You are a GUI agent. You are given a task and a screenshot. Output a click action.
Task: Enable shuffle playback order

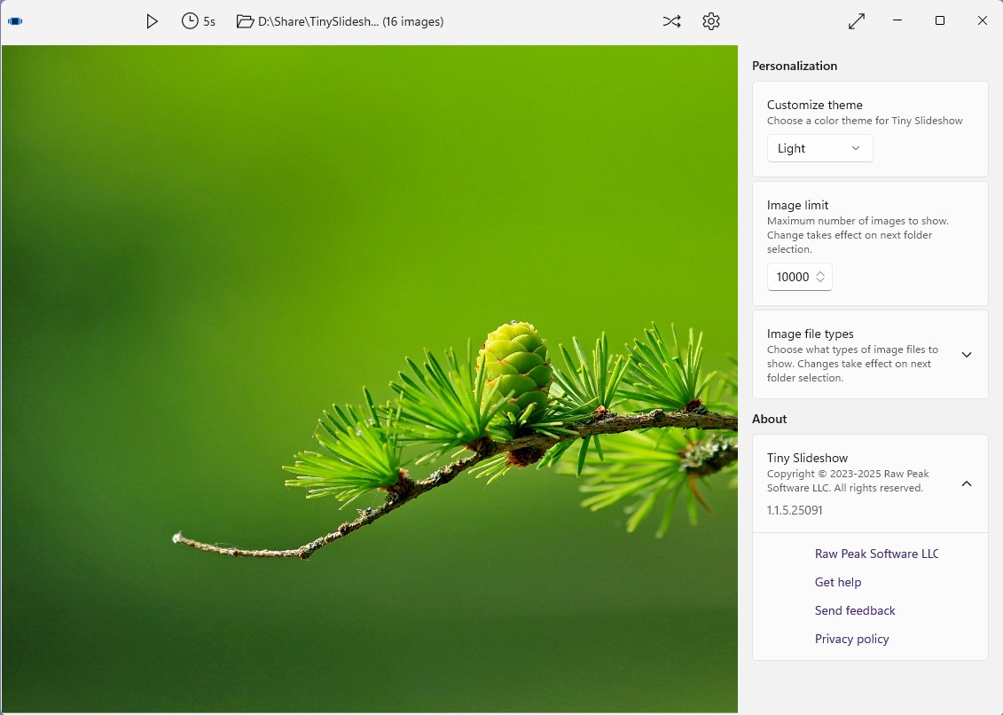[x=671, y=20]
